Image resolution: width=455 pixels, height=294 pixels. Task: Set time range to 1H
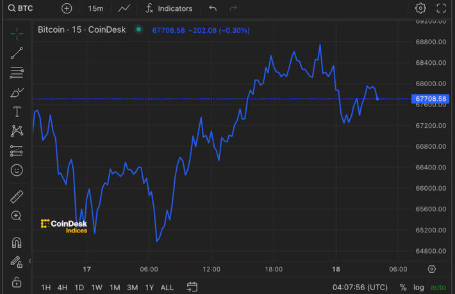(x=46, y=288)
